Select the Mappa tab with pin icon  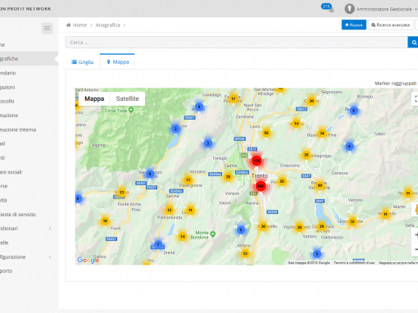pyautogui.click(x=117, y=61)
